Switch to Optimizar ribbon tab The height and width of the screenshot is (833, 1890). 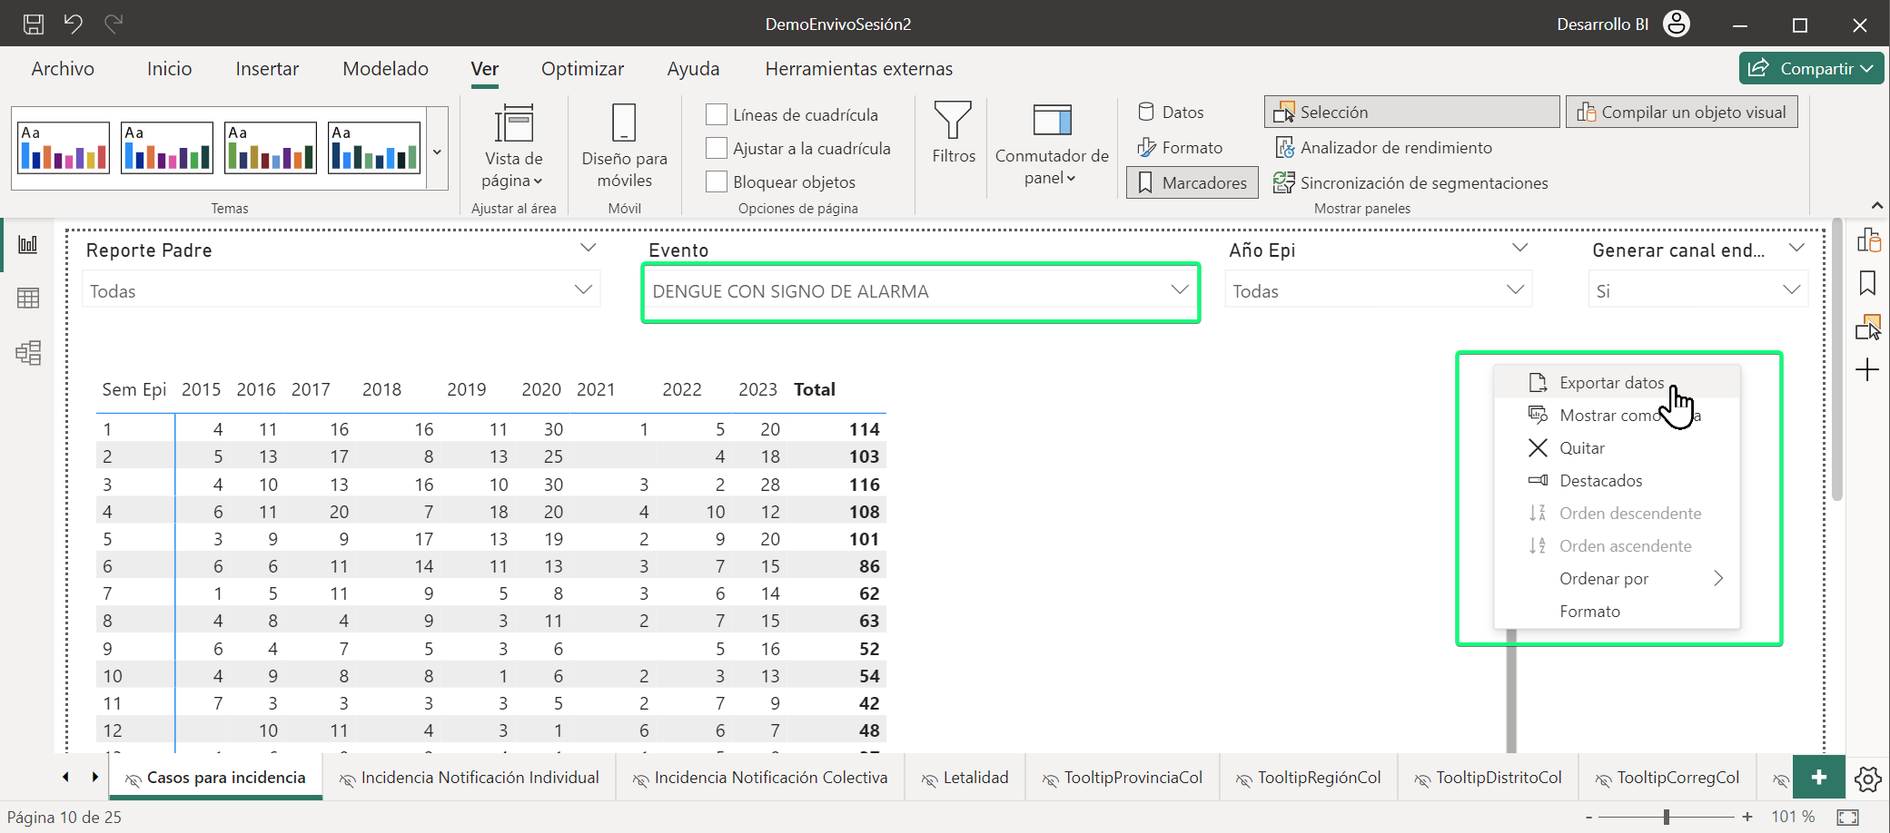click(582, 68)
